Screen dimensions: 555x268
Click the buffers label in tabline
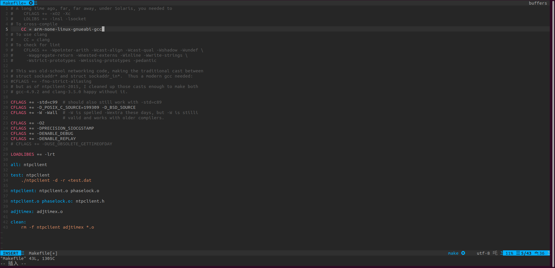[538, 3]
